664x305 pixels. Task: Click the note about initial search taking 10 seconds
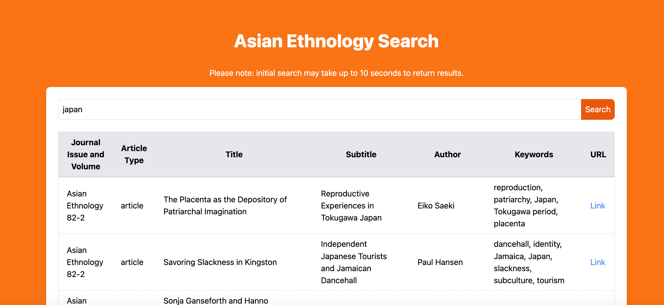pyautogui.click(x=336, y=73)
